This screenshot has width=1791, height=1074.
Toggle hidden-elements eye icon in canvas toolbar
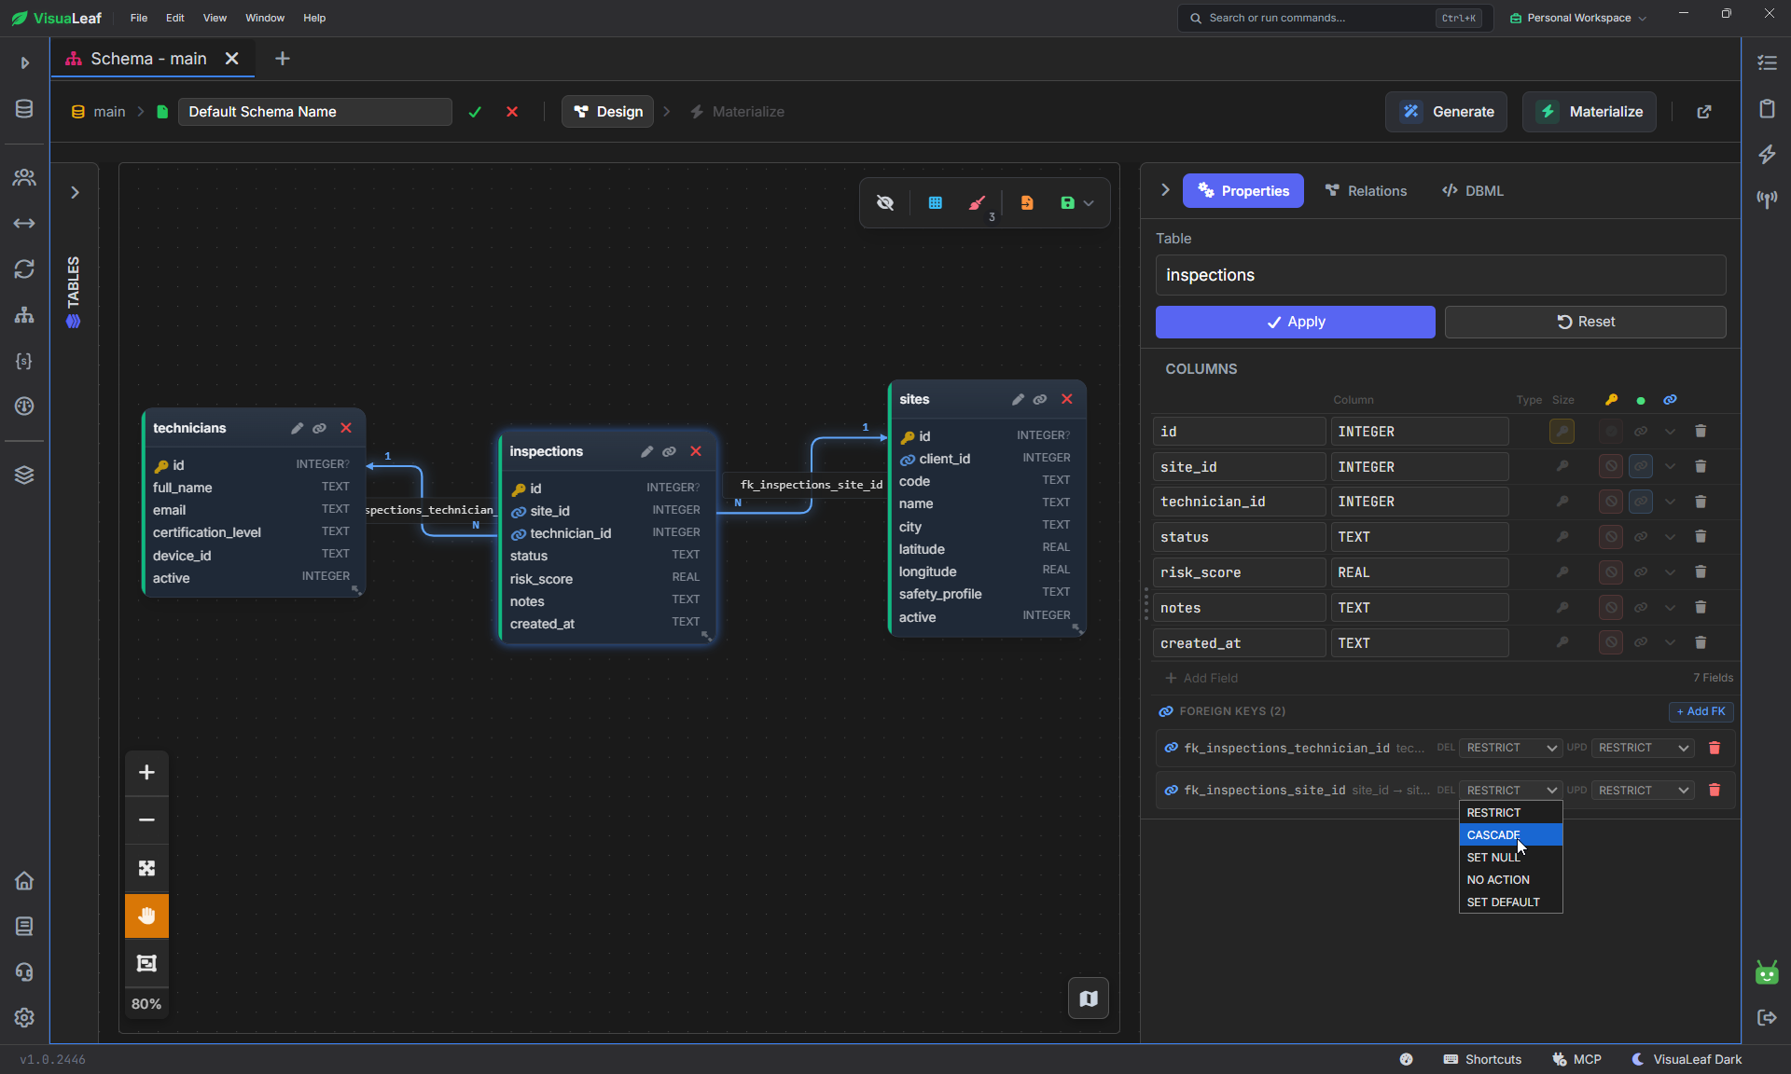(x=885, y=202)
